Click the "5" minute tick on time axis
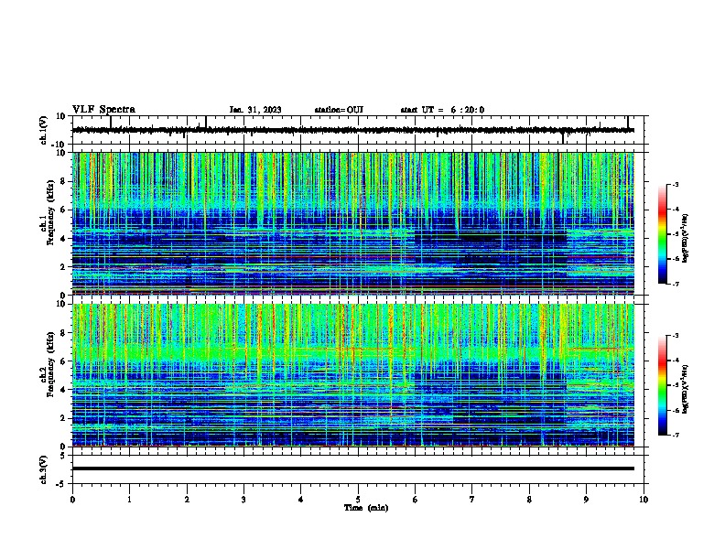The height and width of the screenshot is (560, 725). [x=358, y=500]
